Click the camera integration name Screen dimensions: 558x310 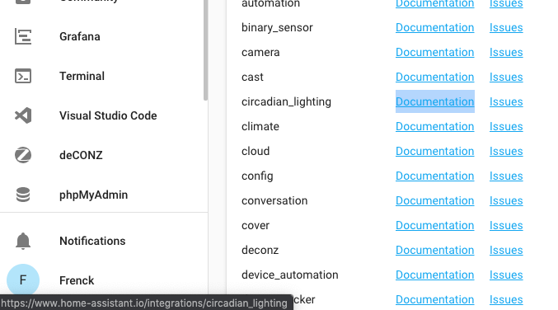(260, 52)
